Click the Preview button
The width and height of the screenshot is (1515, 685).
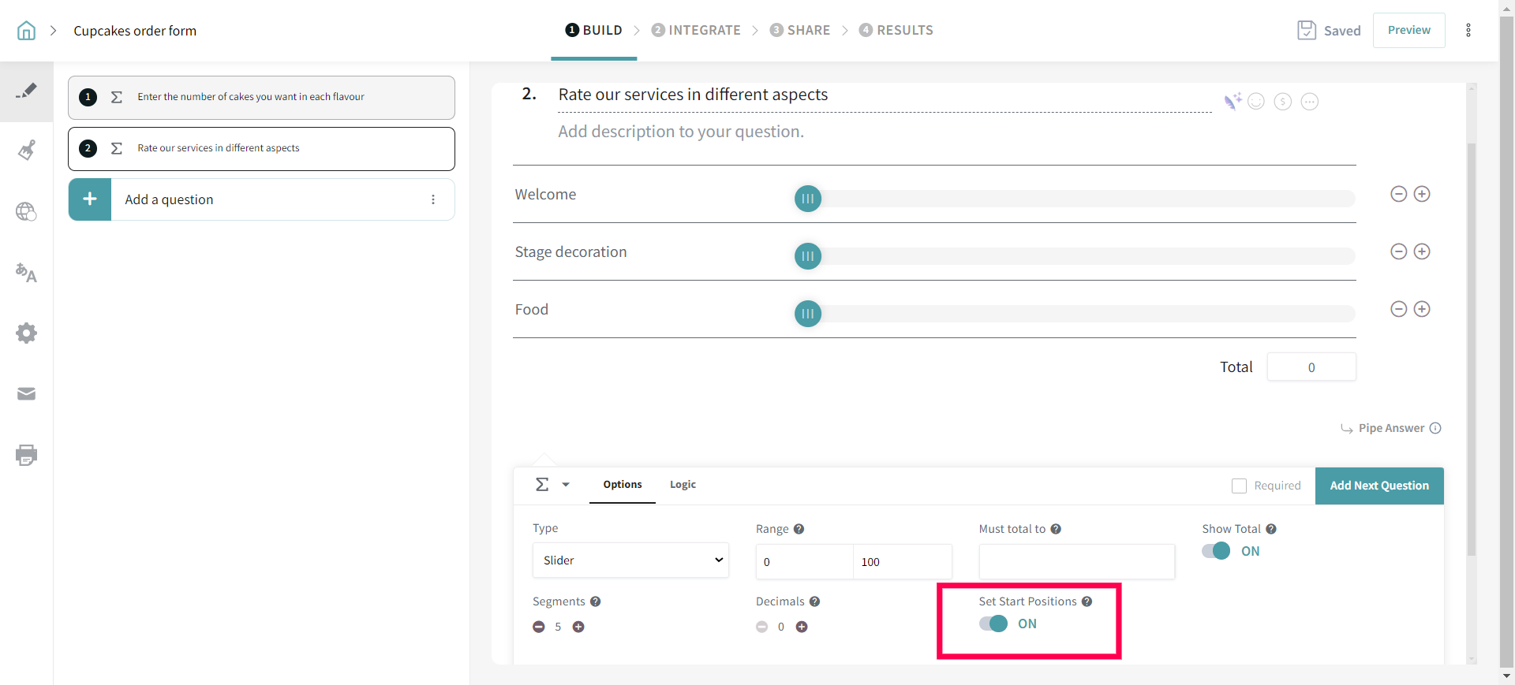tap(1408, 30)
